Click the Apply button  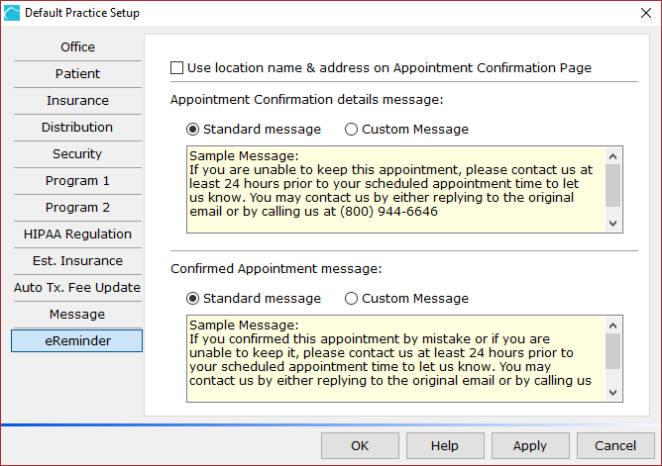point(530,446)
